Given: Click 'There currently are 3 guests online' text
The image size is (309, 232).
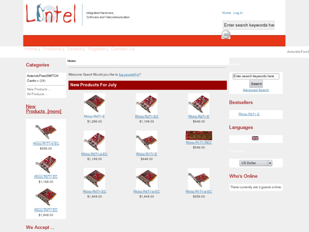Looking at the screenshot, I should (x=256, y=187).
